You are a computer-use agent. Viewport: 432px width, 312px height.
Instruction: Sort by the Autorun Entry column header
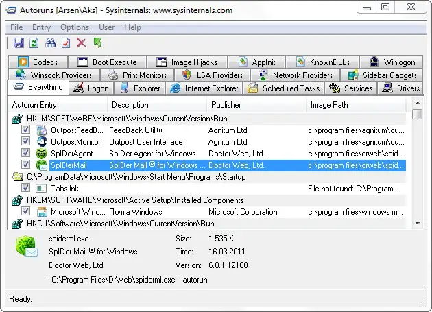pyautogui.click(x=58, y=105)
